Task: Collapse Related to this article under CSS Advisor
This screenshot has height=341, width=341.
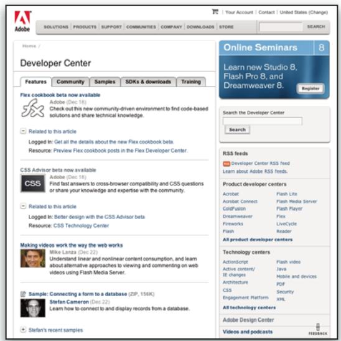Action: tap(23, 206)
